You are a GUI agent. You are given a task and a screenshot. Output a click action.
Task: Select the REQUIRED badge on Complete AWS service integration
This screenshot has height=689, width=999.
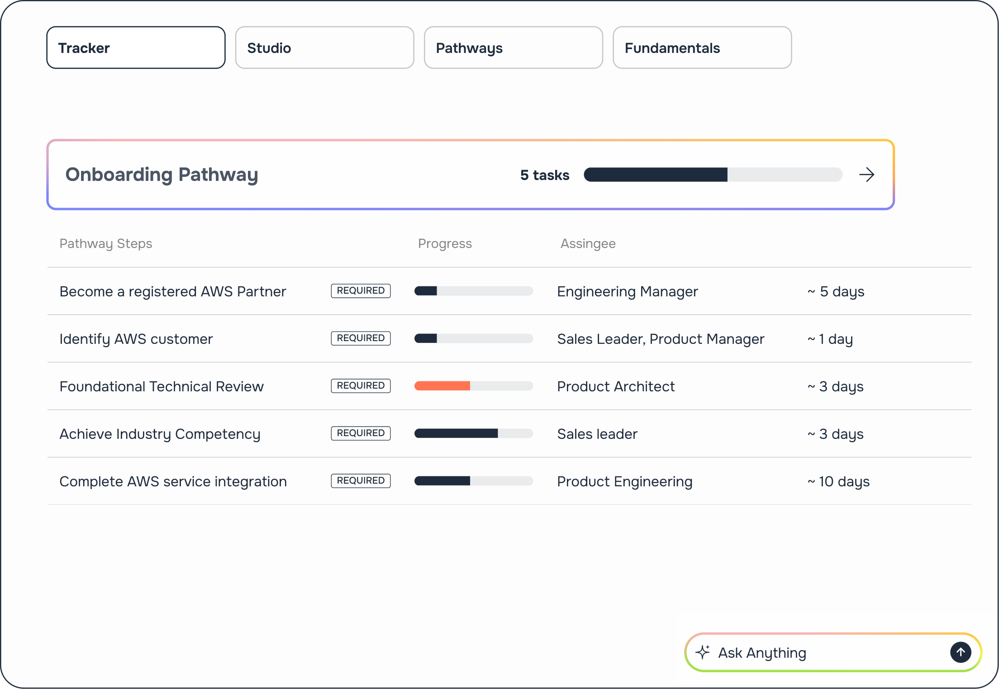point(360,480)
